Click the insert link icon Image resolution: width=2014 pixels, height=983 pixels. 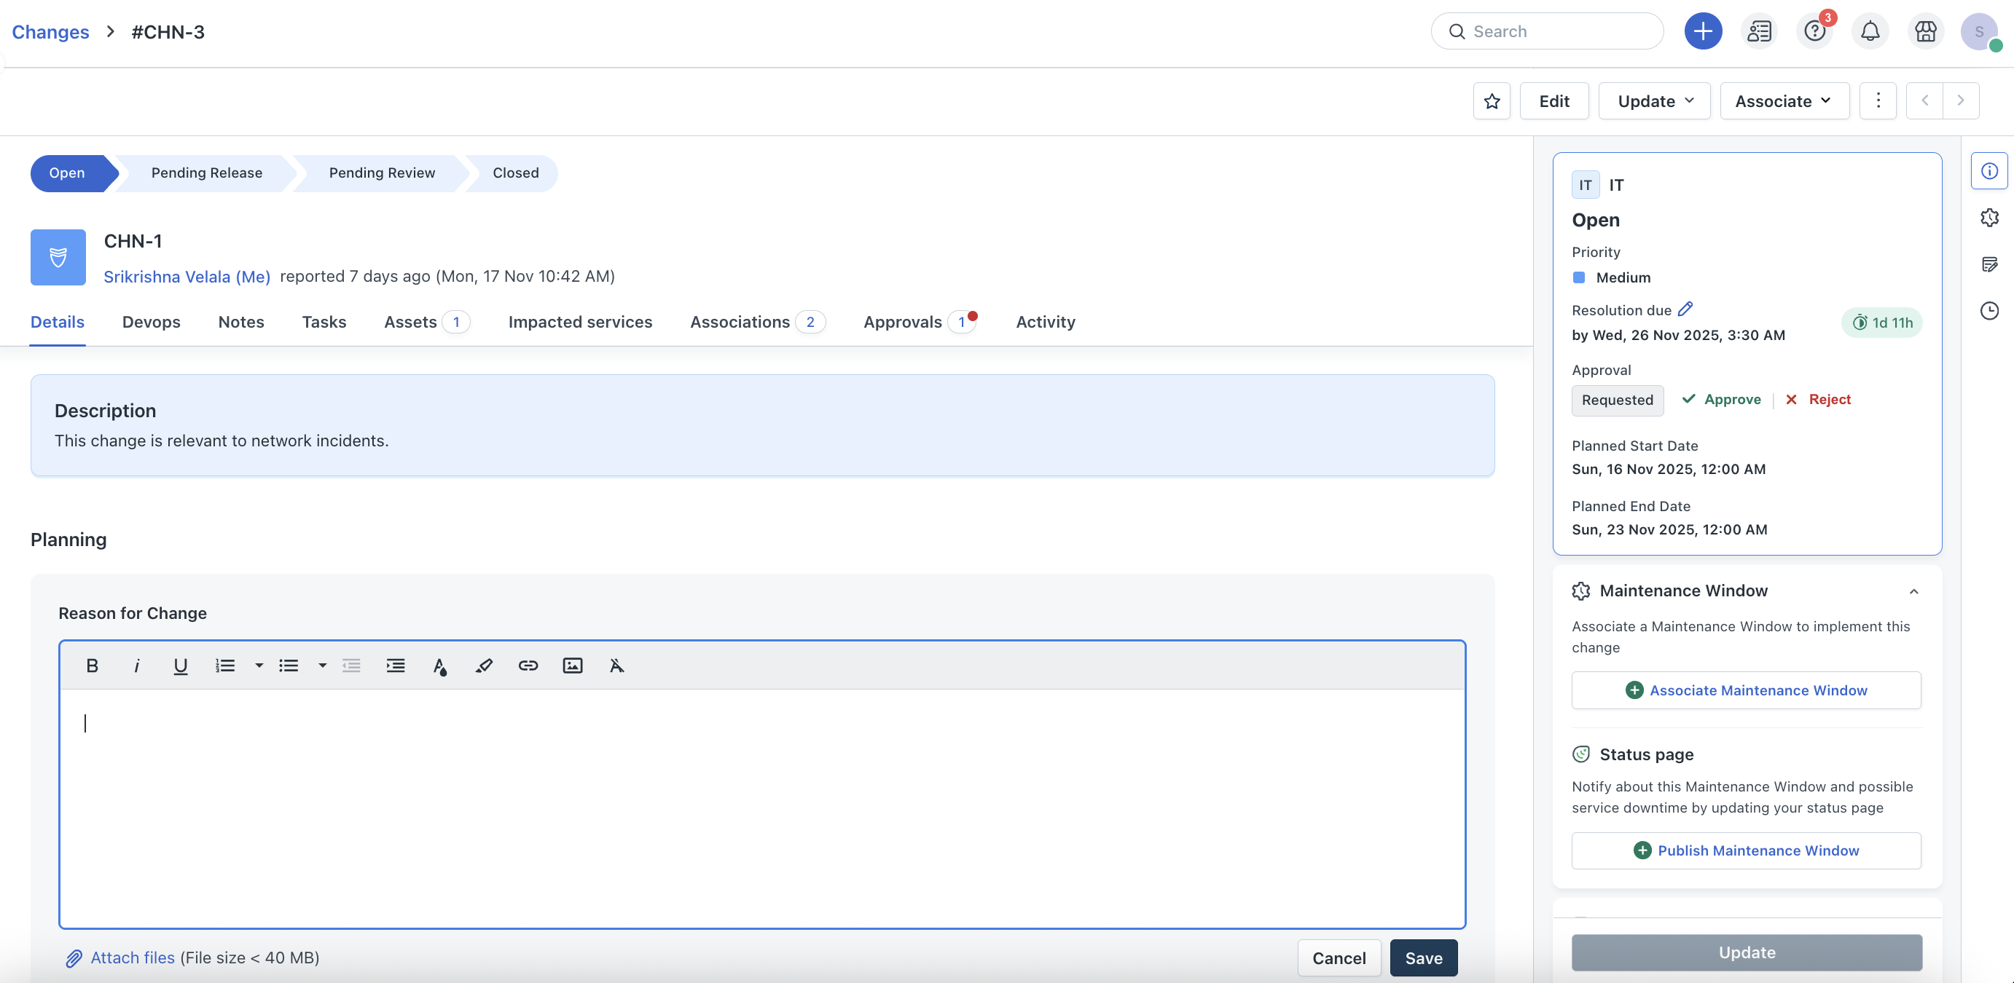(x=528, y=666)
